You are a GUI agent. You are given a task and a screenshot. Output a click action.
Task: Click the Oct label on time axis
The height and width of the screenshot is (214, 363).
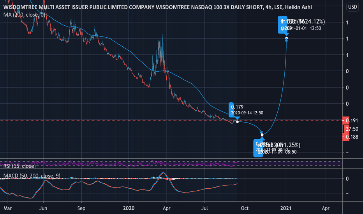coord(245,208)
